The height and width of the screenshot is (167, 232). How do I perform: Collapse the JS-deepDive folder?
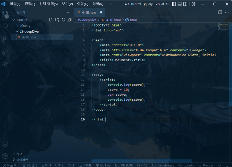[x=17, y=31]
